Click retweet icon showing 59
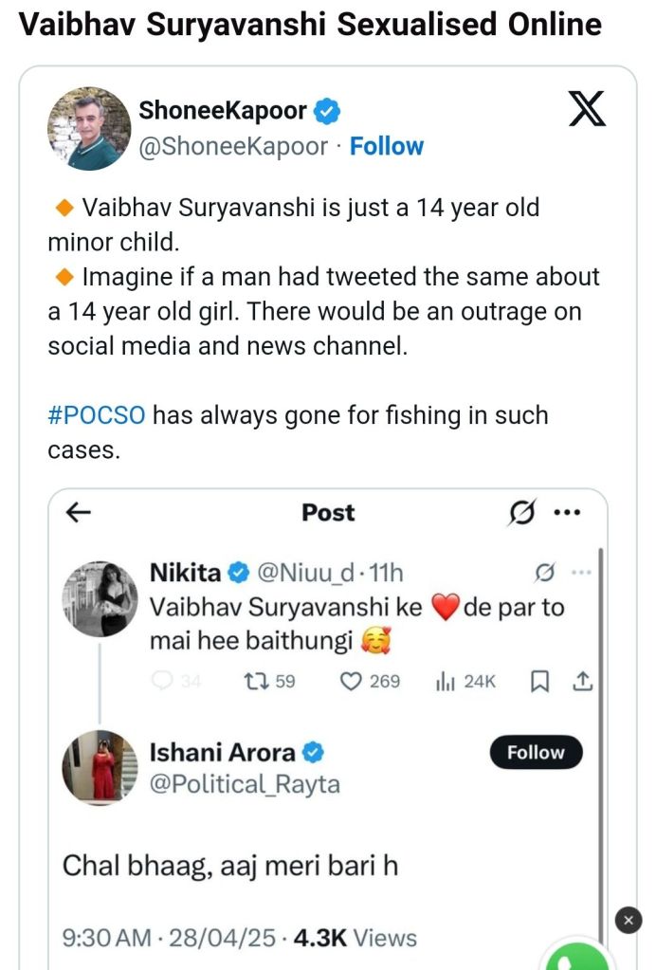The image size is (656, 970). point(255,681)
